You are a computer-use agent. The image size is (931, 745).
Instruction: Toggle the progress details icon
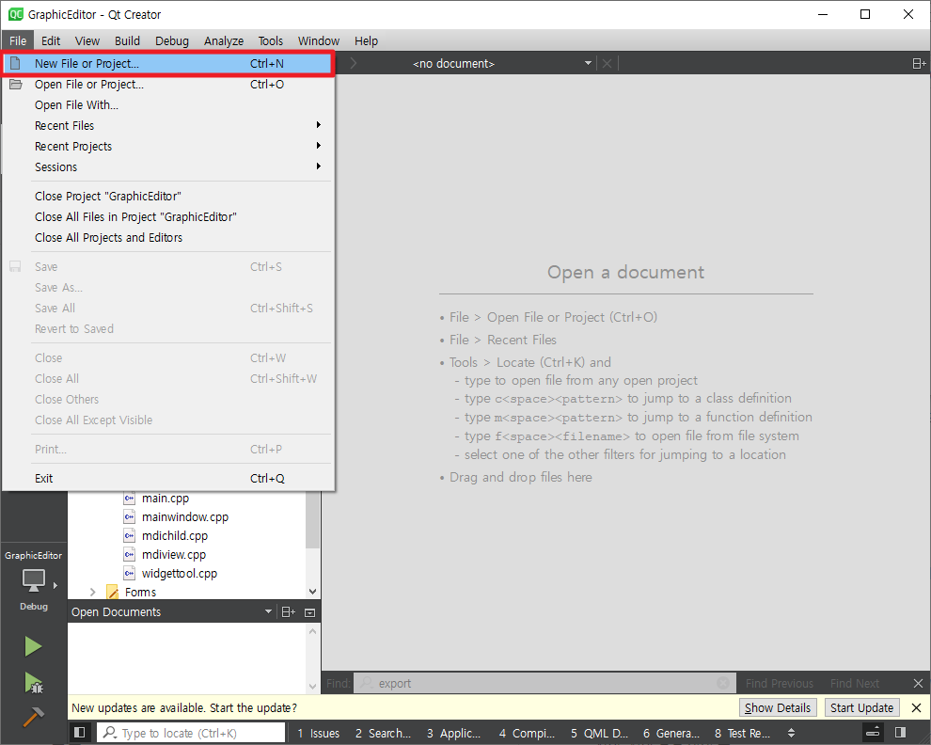point(872,733)
